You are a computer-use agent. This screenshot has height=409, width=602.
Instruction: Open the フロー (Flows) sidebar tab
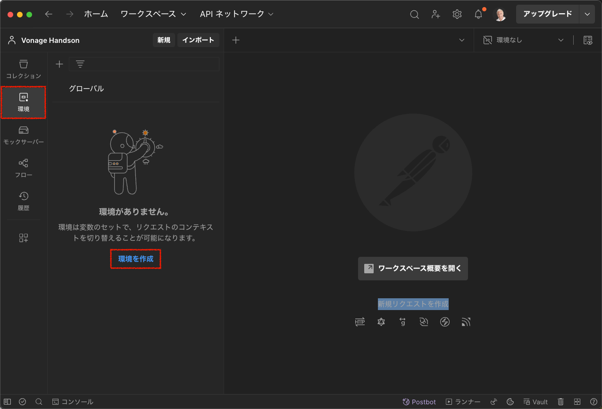coord(24,168)
